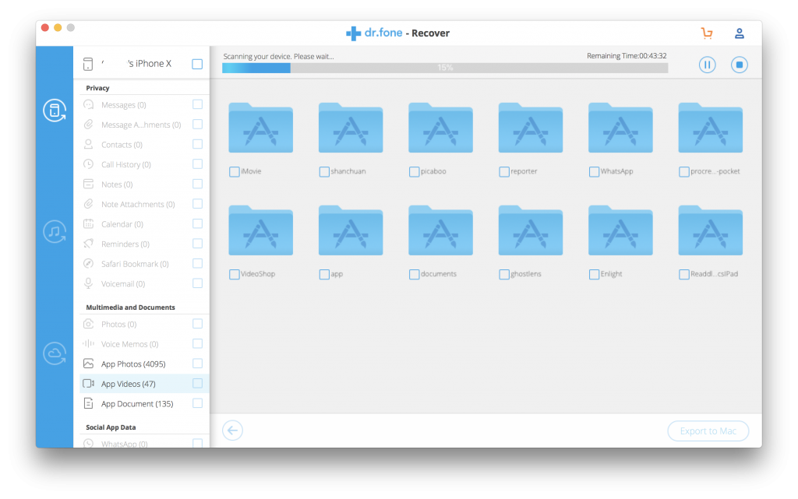This screenshot has height=499, width=798.
Task: Select the Enlight folder checkbox
Action: point(594,274)
